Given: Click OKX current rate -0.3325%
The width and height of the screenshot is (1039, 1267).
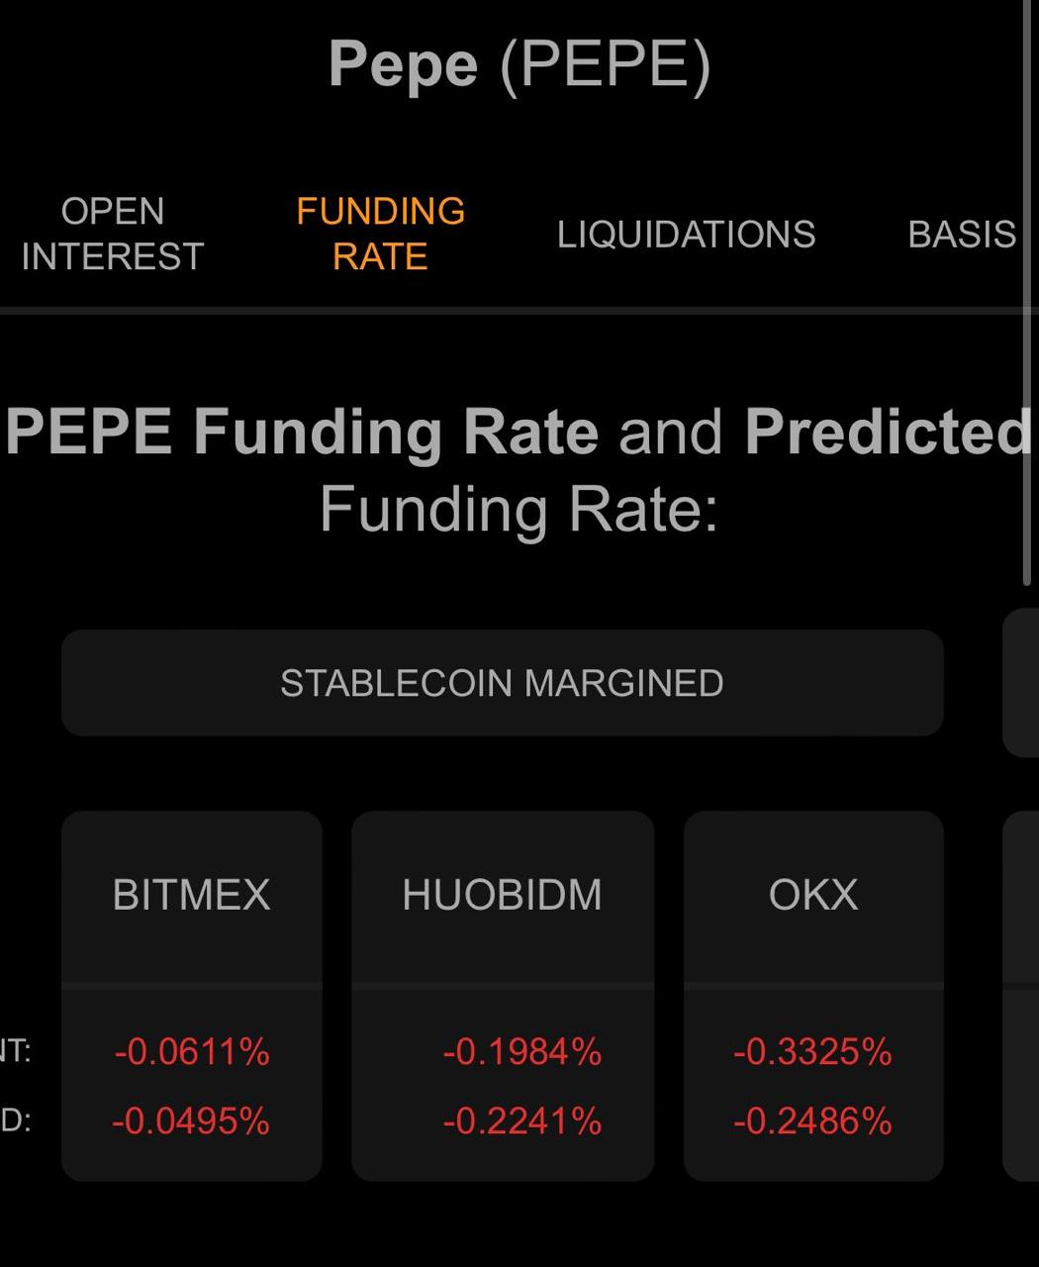Looking at the screenshot, I should point(812,1051).
